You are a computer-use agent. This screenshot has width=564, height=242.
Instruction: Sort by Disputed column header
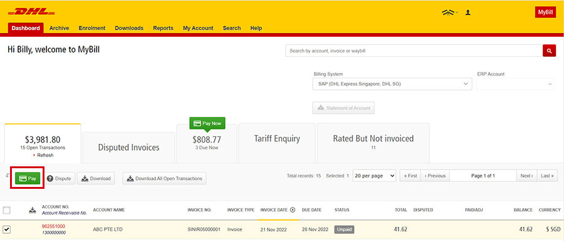(x=423, y=210)
